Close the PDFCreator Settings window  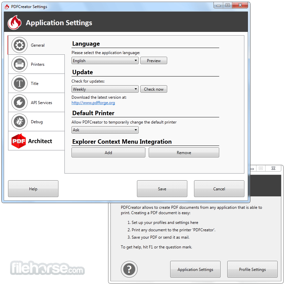click(240, 5)
